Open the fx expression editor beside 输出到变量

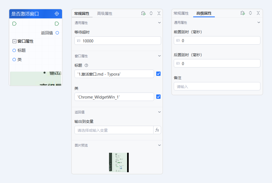point(157,130)
